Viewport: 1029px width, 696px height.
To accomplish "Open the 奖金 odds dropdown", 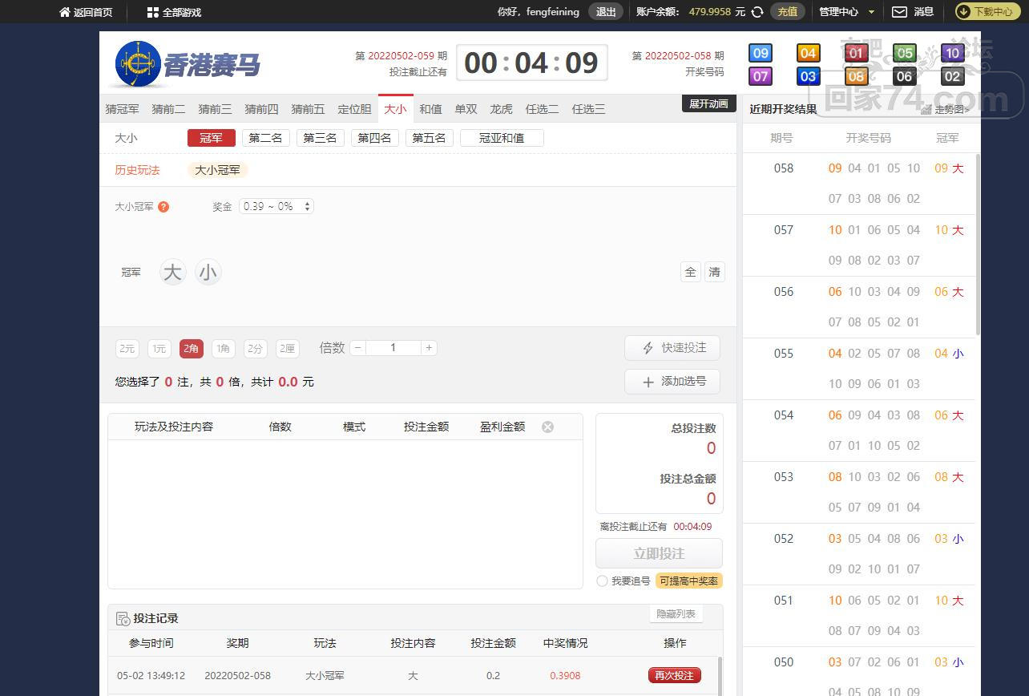I will 276,206.
